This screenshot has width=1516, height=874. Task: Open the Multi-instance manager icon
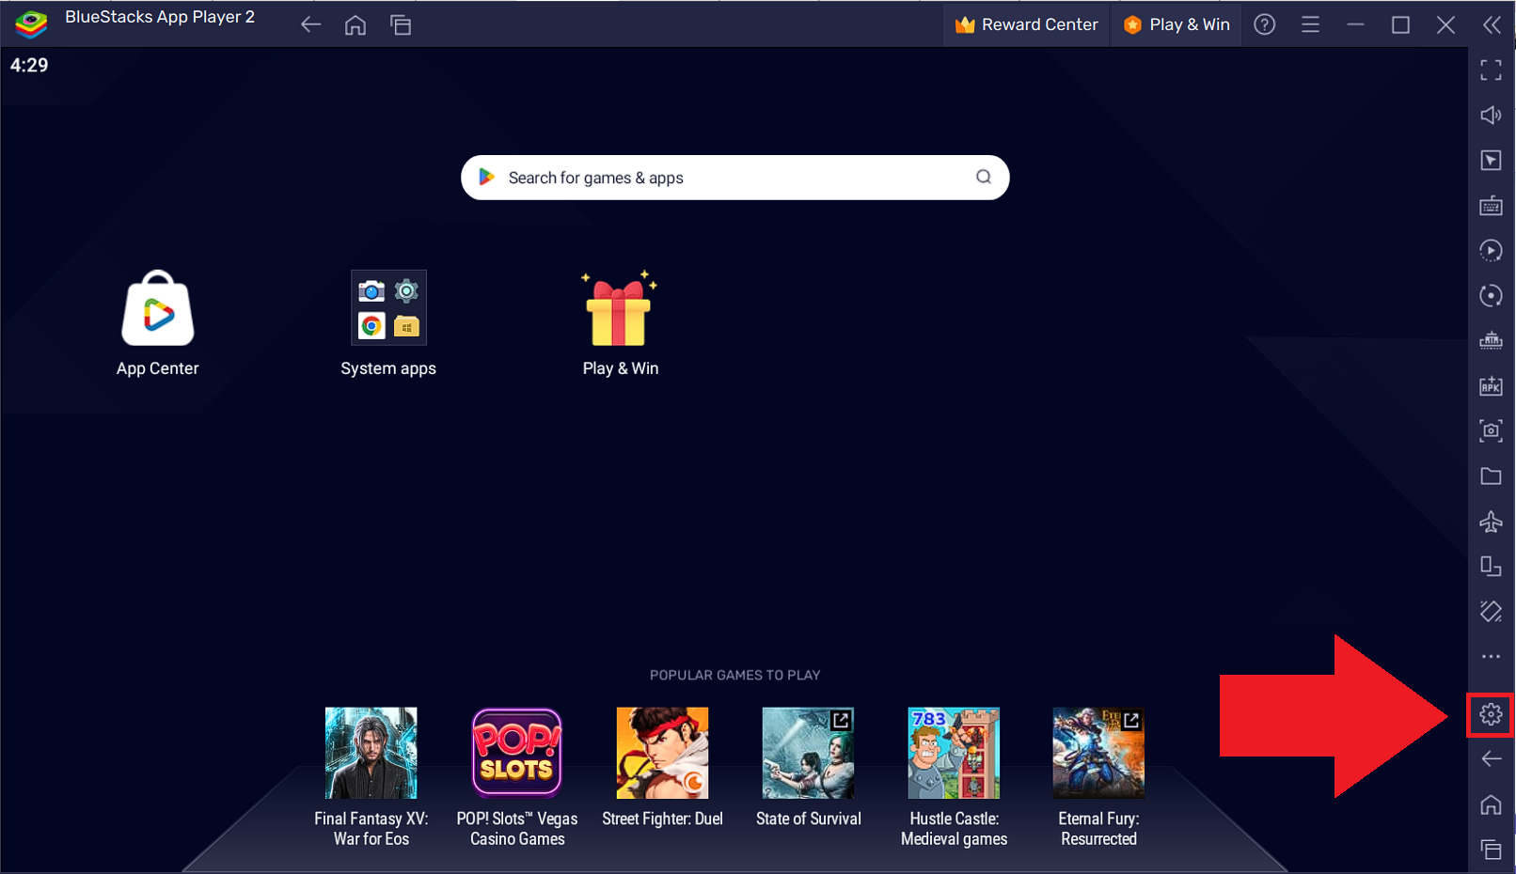[1491, 566]
